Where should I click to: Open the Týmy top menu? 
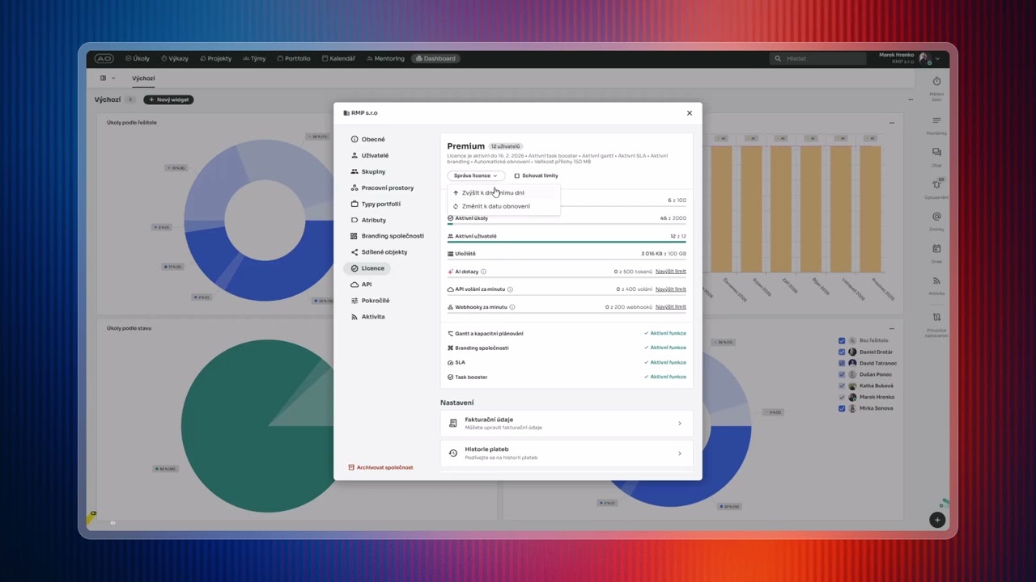tap(254, 58)
